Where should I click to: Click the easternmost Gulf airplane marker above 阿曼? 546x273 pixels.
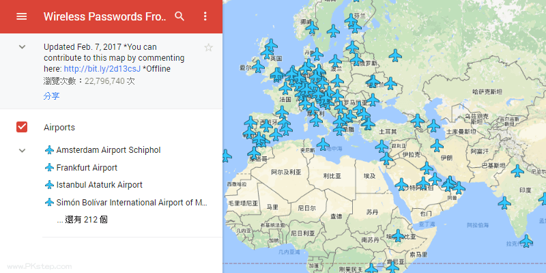[459, 188]
